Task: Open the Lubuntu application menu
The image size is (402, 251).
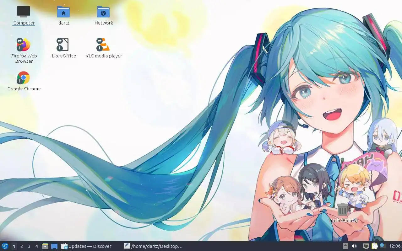Action: tap(5, 246)
